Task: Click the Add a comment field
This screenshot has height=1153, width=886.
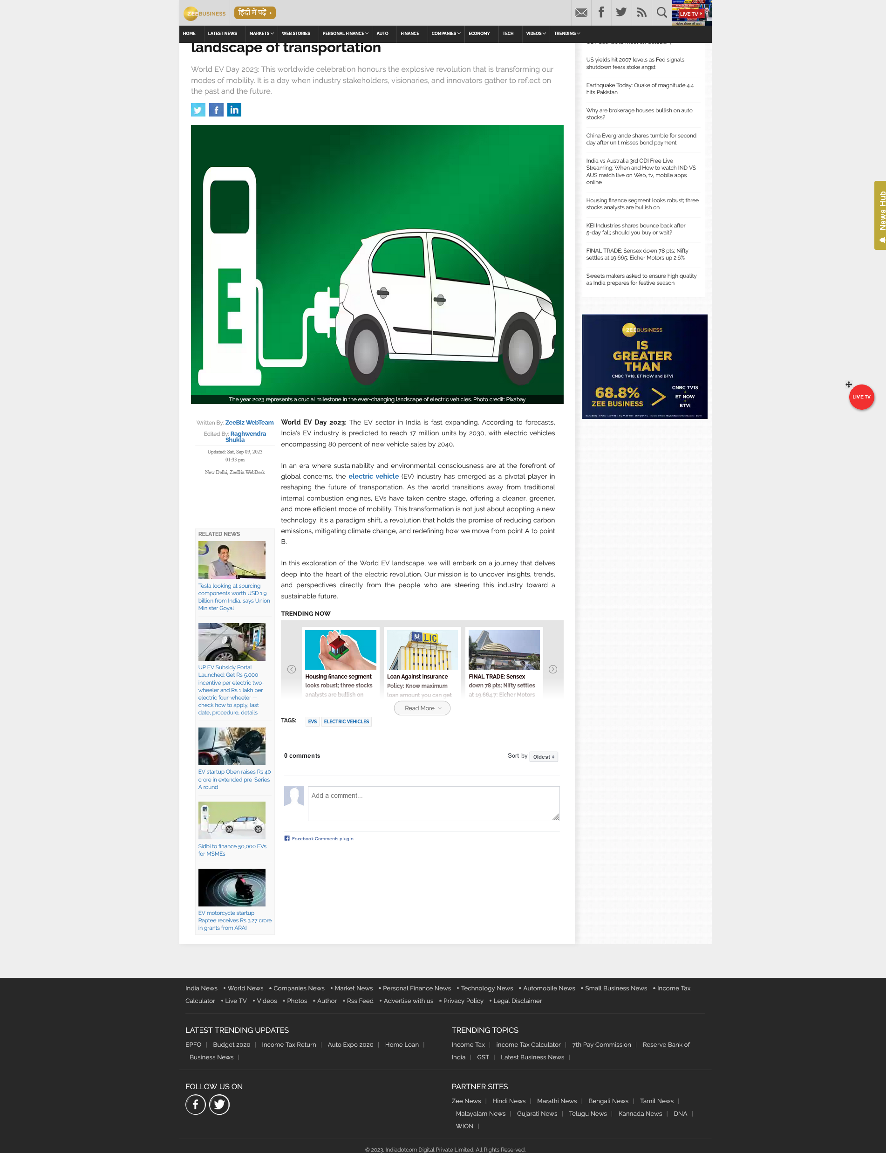Action: [x=433, y=803]
